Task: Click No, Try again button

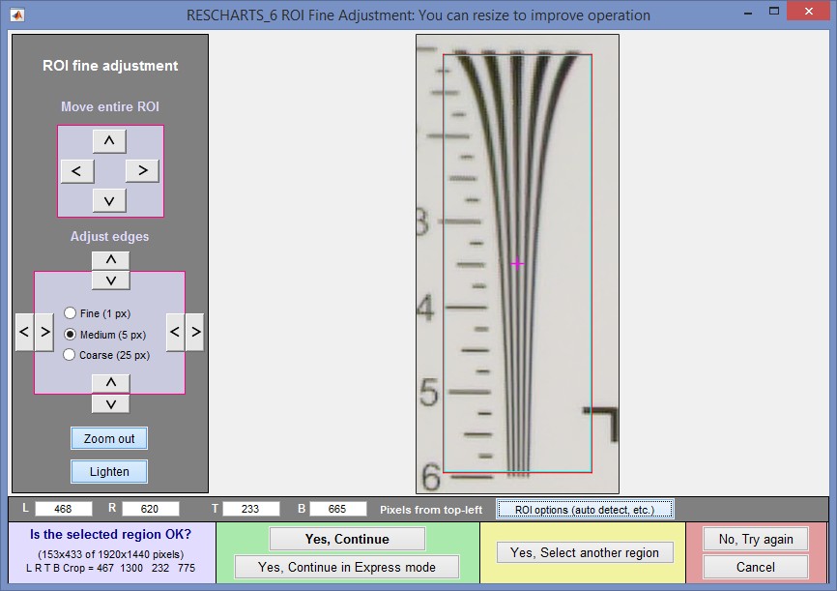Action: [x=756, y=539]
